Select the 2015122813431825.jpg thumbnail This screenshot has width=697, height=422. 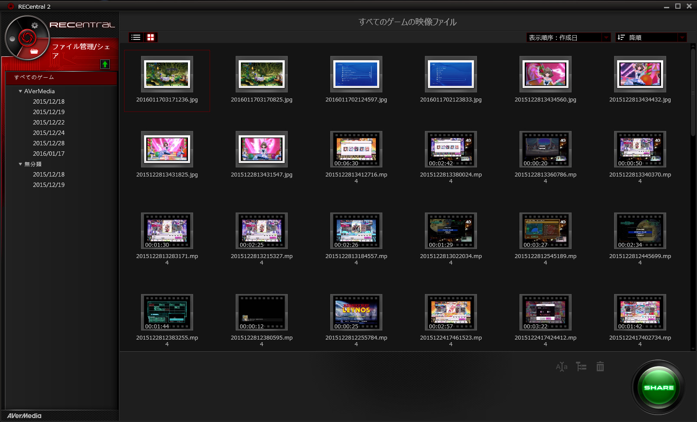click(167, 149)
